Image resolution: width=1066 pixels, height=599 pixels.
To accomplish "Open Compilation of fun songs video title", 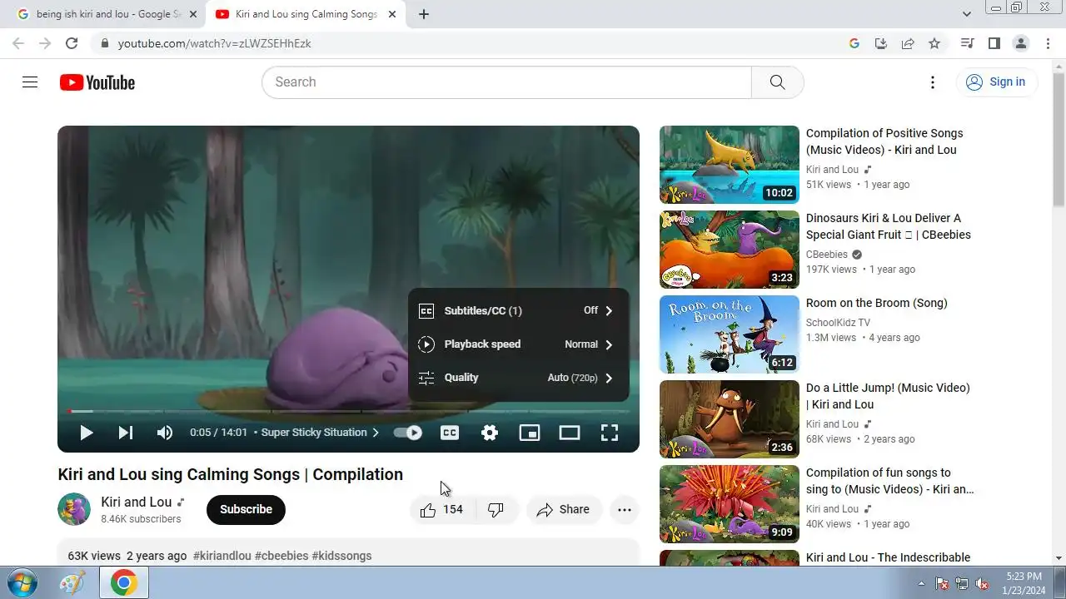I will tap(889, 481).
